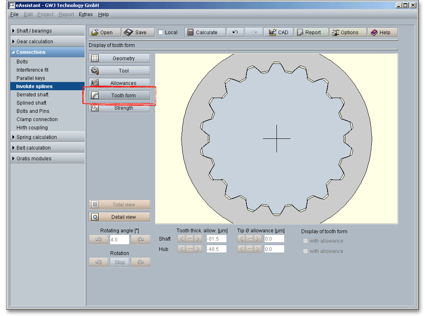Image resolution: width=425 pixels, height=316 pixels.
Task: Click the Rotating angle input field
Action: [119, 240]
